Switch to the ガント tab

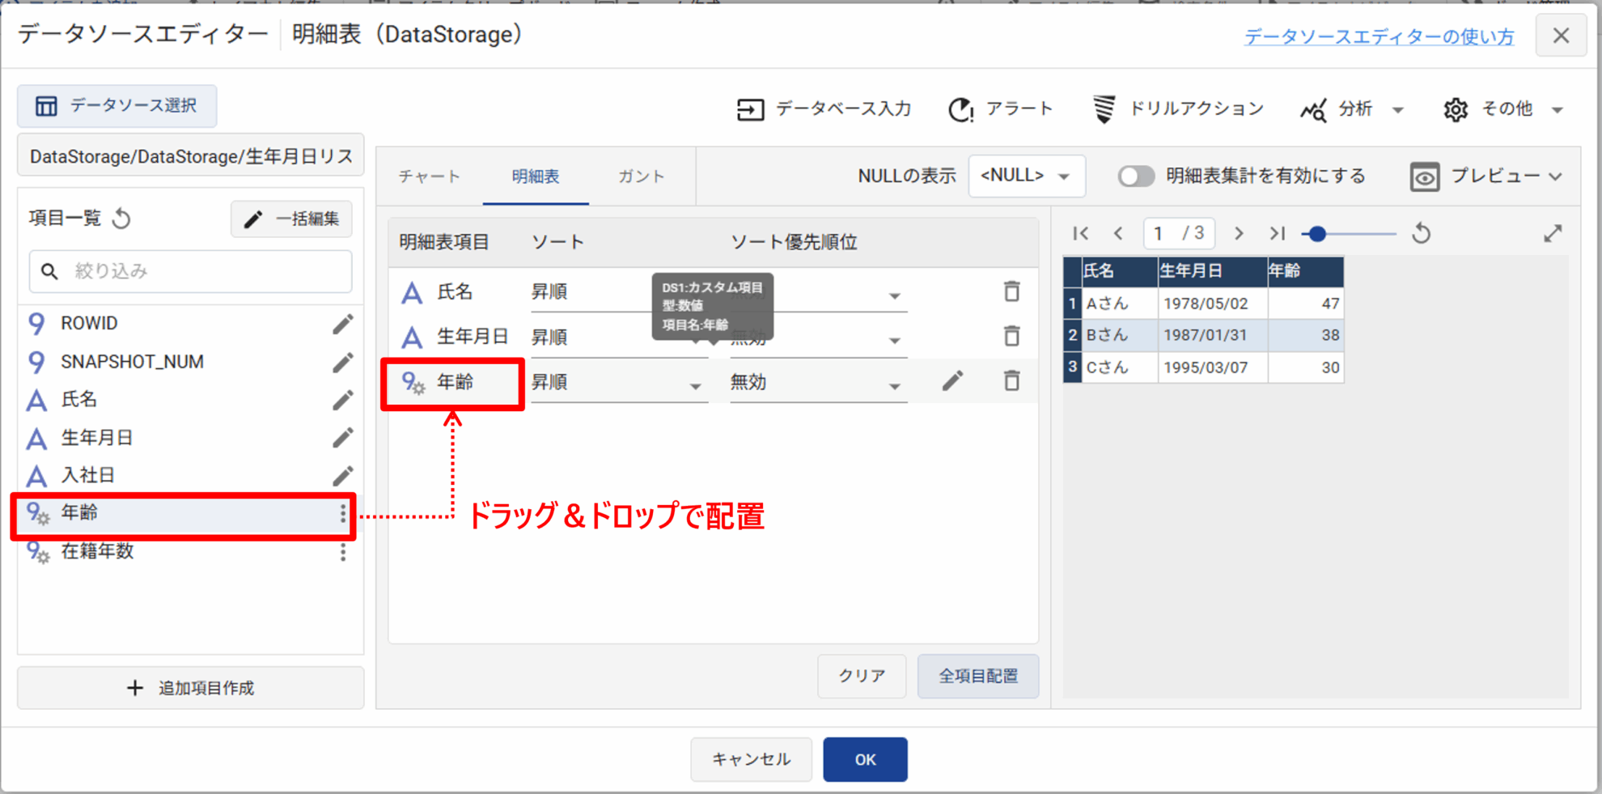coord(641,176)
